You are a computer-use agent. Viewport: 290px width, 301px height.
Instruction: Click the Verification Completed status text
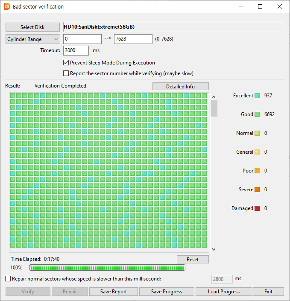(61, 86)
